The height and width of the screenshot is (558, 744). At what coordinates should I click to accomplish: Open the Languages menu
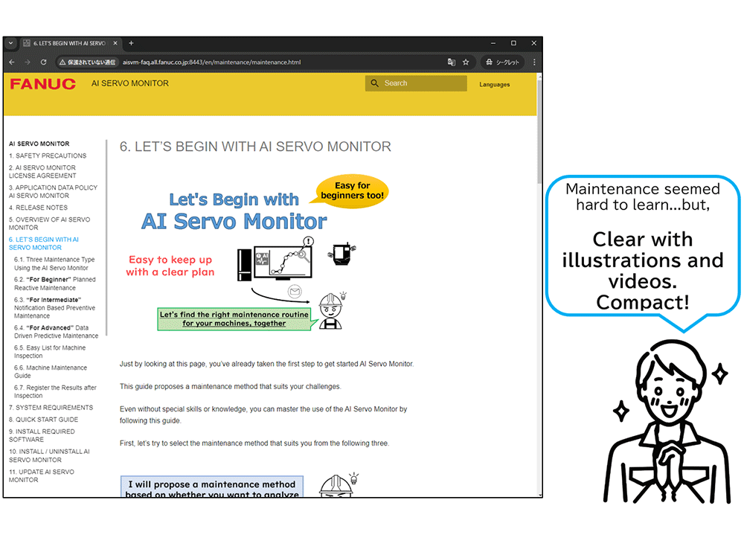(x=495, y=85)
